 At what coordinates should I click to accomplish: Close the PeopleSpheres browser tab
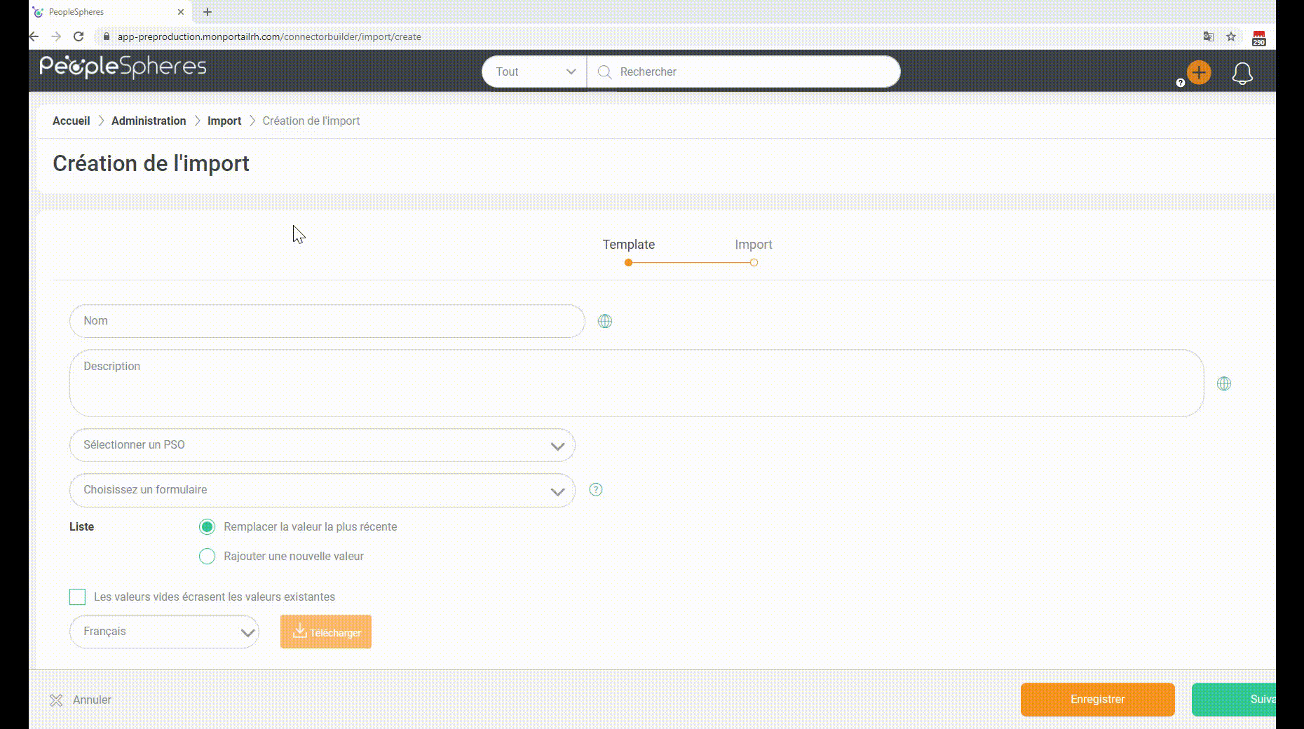point(181,12)
